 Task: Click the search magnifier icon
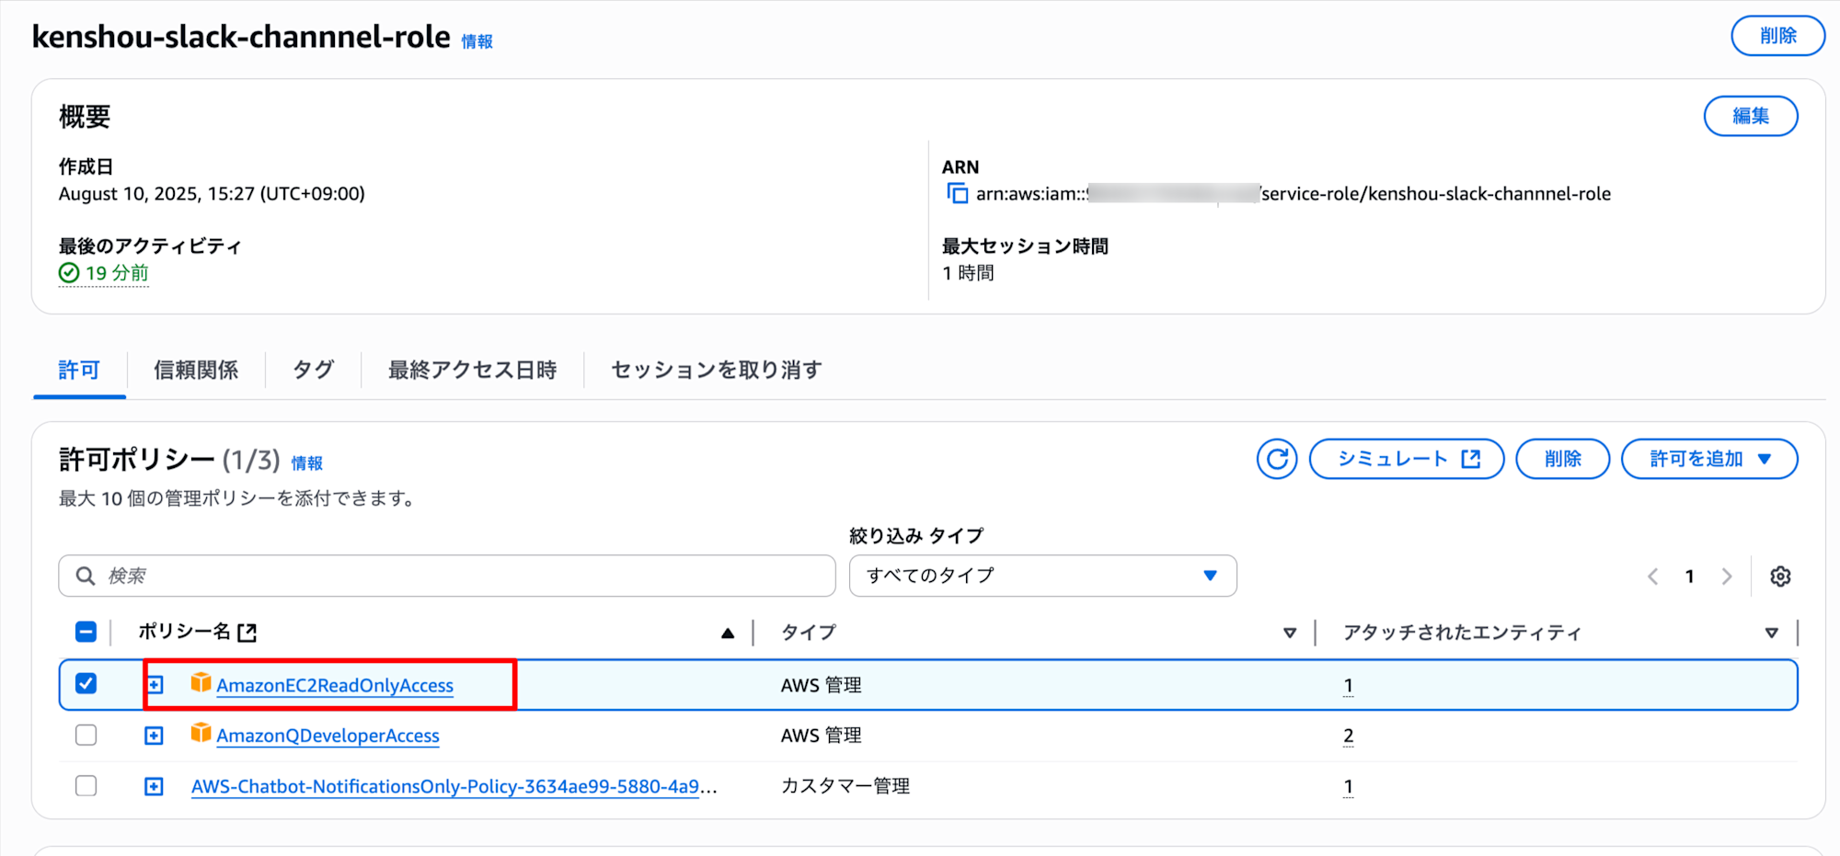(x=85, y=576)
